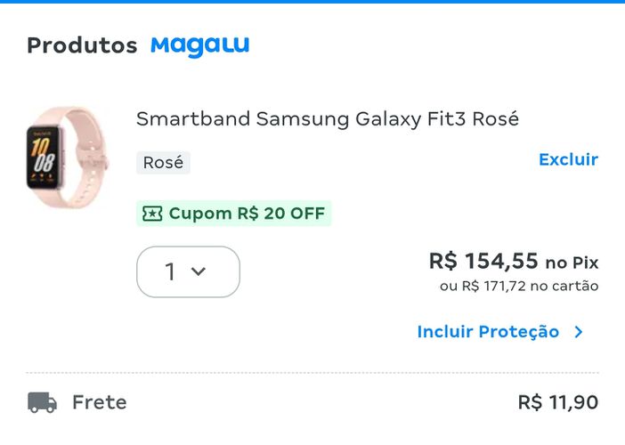Click the smartband watch face in image
The width and height of the screenshot is (625, 445).
[43, 158]
